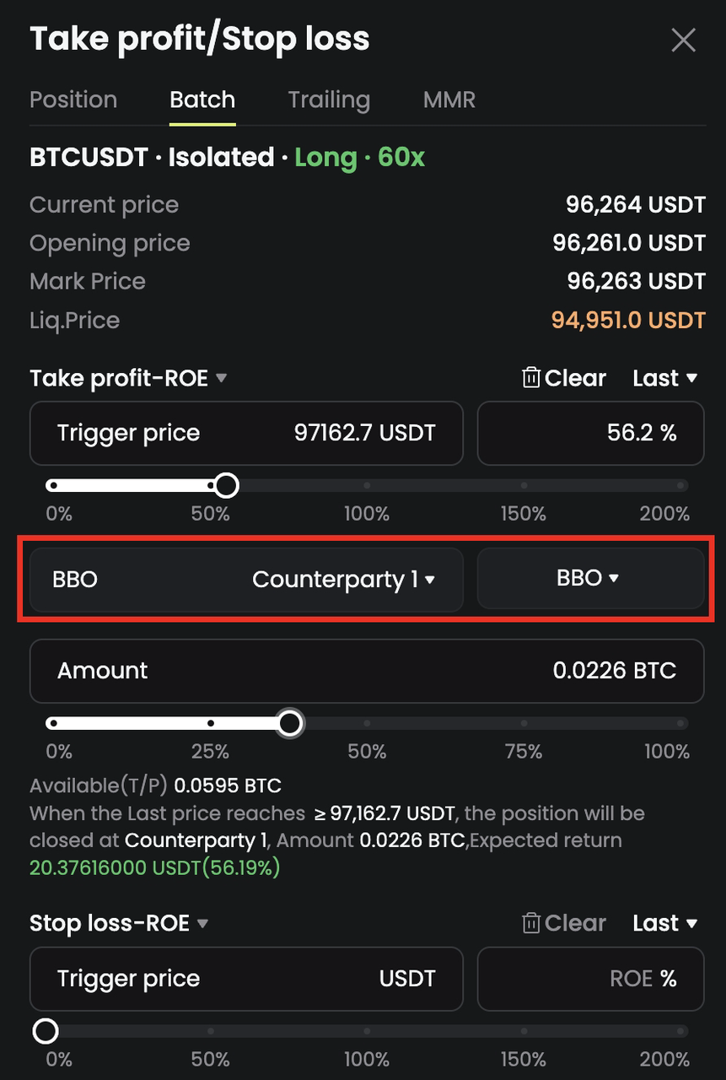The height and width of the screenshot is (1080, 726).
Task: Switch to the Position tab
Action: [x=73, y=100]
